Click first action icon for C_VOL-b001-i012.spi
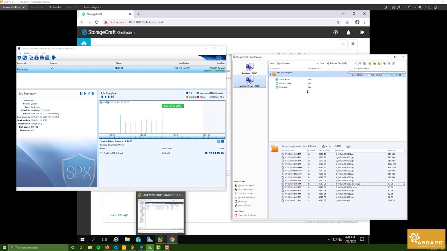 (x=206, y=153)
